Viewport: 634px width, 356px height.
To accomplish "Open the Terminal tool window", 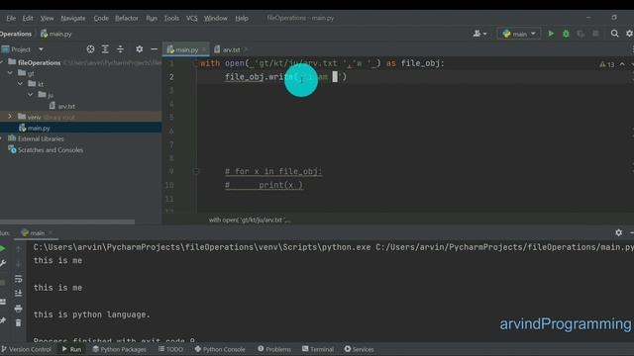I will click(x=318, y=349).
